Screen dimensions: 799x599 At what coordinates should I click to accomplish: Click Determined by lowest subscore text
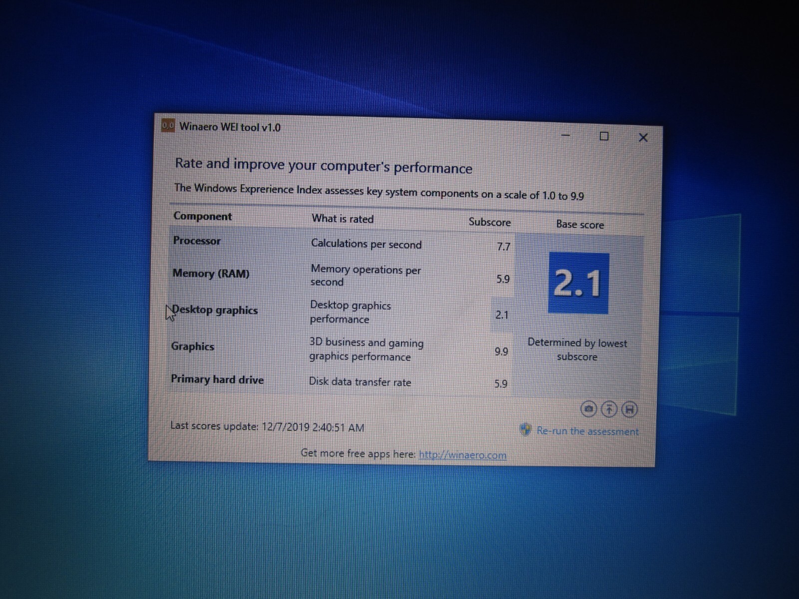coord(577,349)
